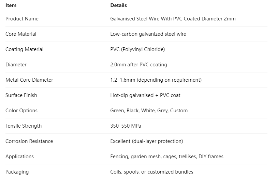Click "Hot-dip galvanised + PVC coat" text
Image resolution: width=277 pixels, height=179 pixels.
[x=145, y=95]
